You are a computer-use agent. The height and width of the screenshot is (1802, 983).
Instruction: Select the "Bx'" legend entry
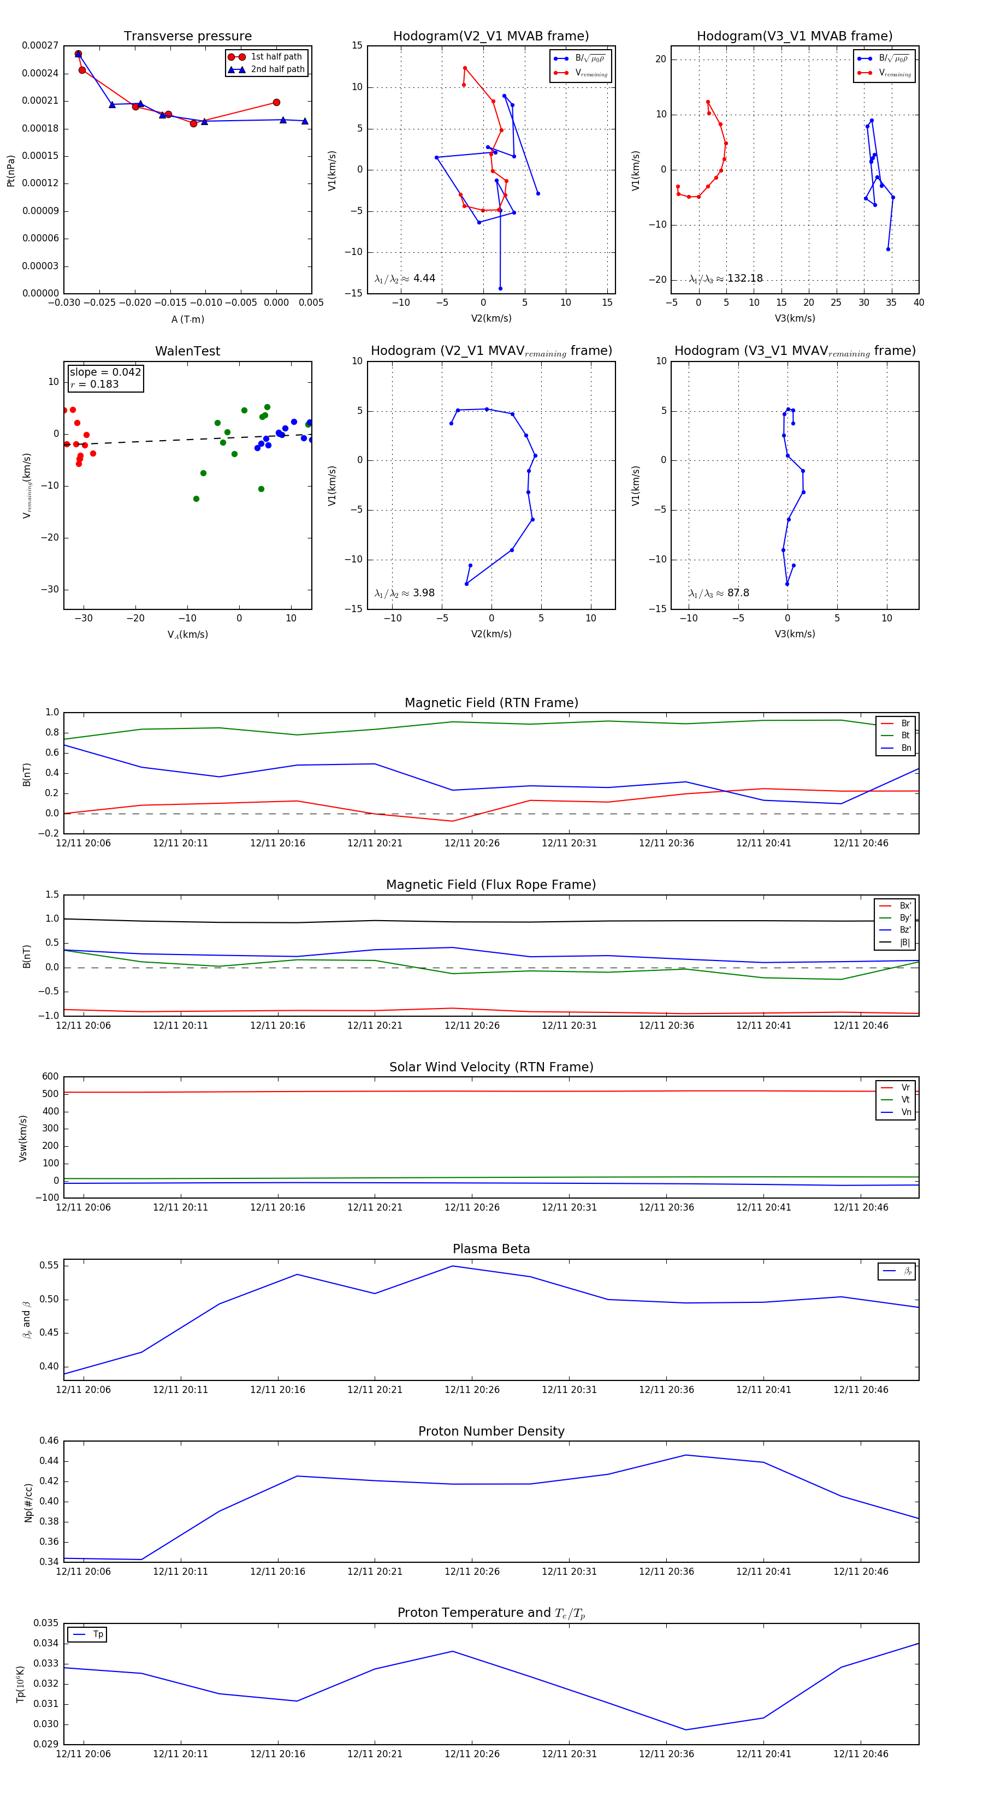895,906
